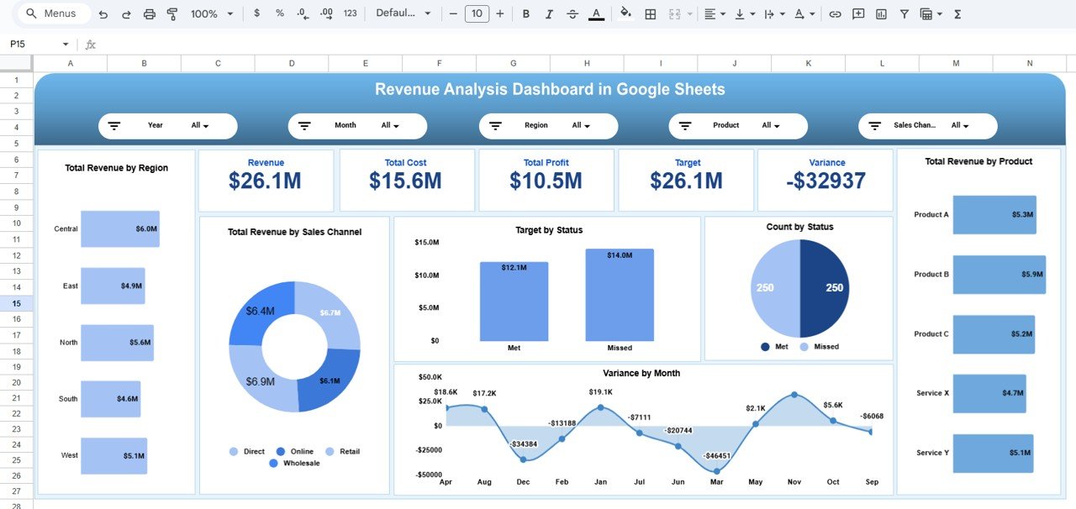Toggle strikethrough formatting

pyautogui.click(x=572, y=13)
